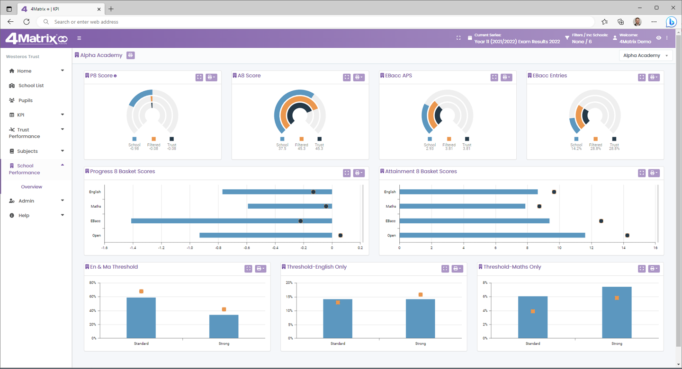Toggle the School series in the A8 Score legend
The height and width of the screenshot is (369, 682).
[x=282, y=139]
